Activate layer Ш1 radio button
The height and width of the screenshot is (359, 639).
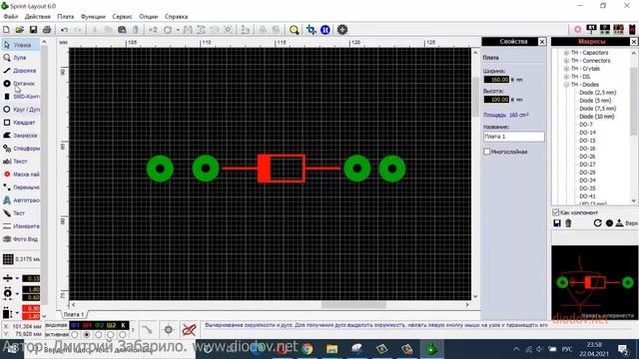point(87,335)
